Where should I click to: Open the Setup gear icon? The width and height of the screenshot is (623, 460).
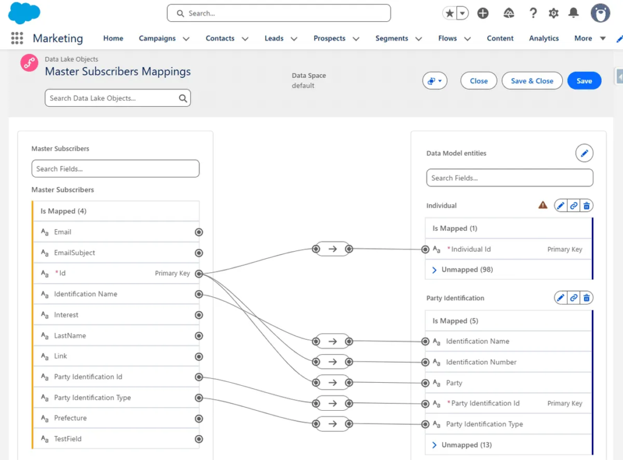[x=553, y=13]
